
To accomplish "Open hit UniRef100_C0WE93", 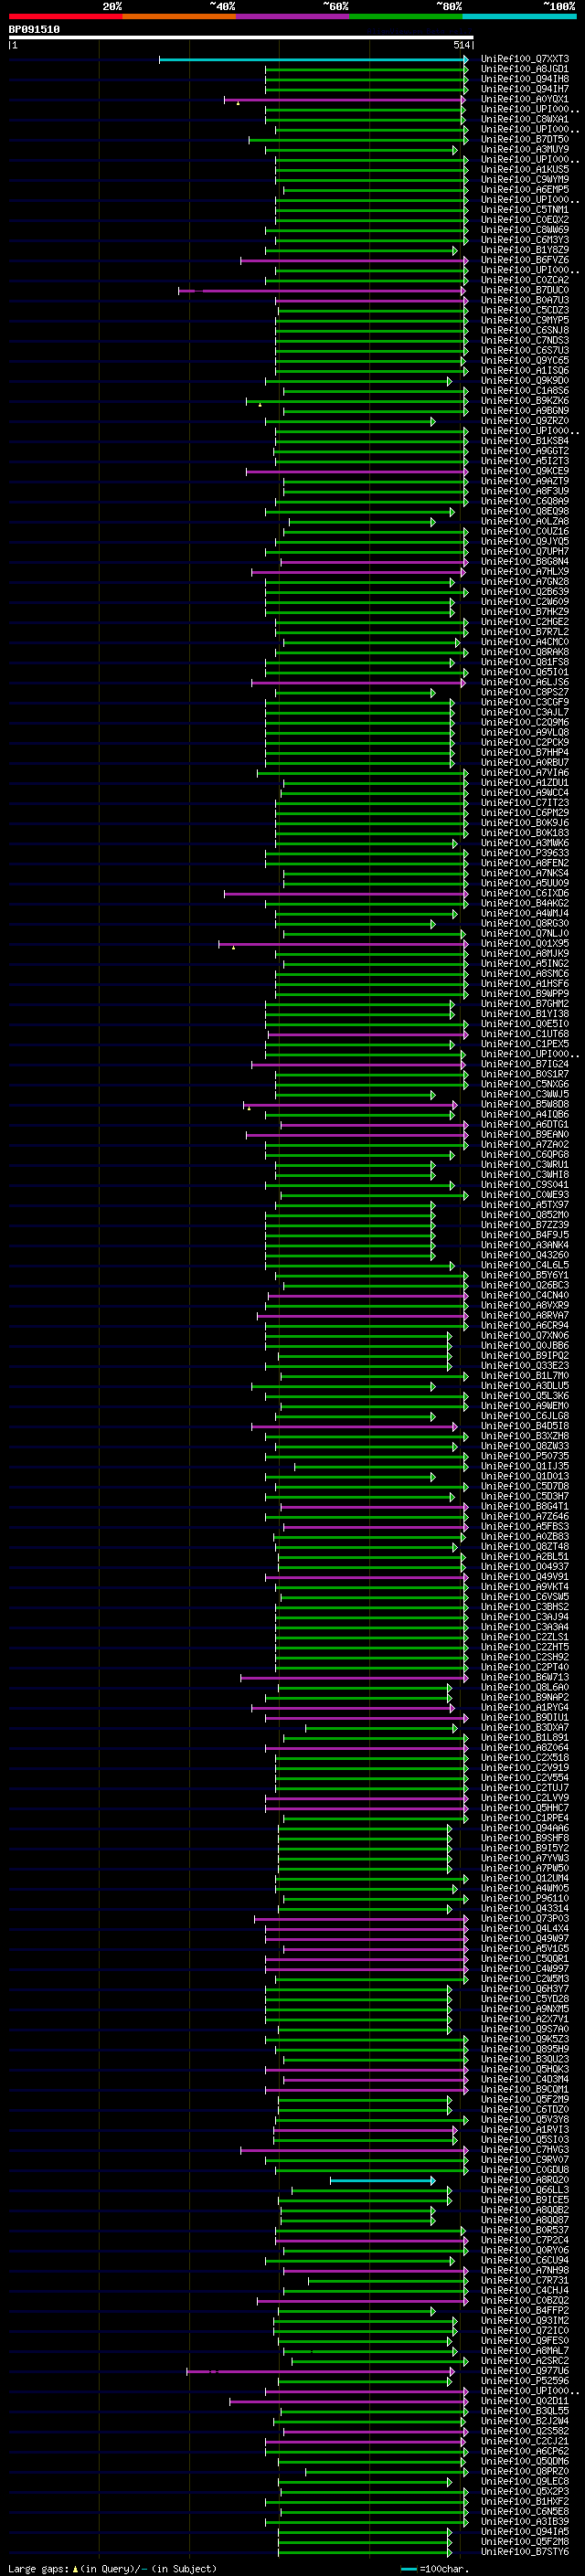I will pos(525,1195).
